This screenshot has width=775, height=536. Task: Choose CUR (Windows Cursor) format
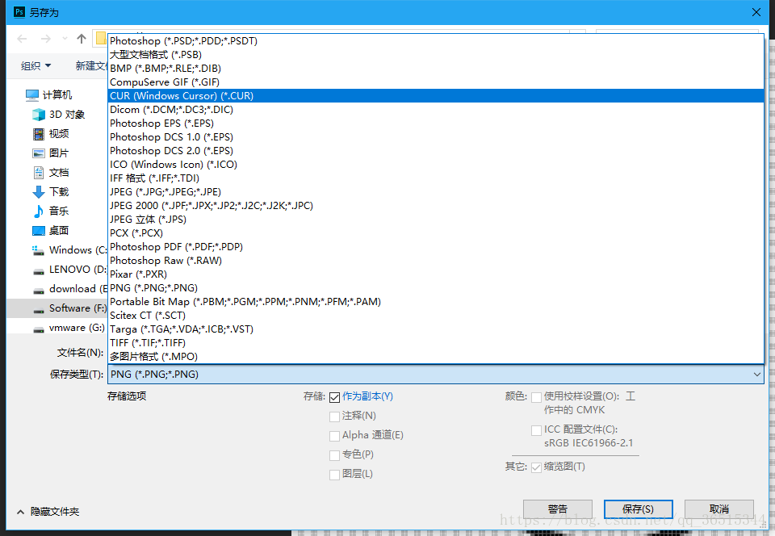(435, 96)
